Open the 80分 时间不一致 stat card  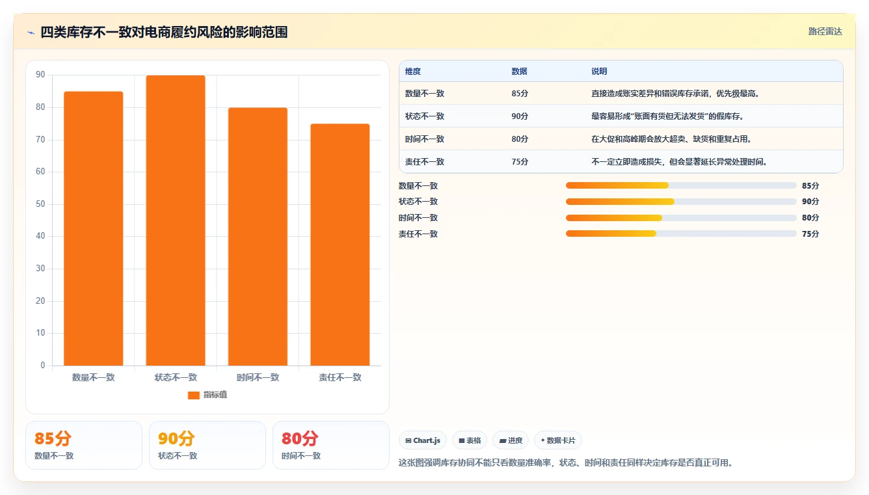331,445
